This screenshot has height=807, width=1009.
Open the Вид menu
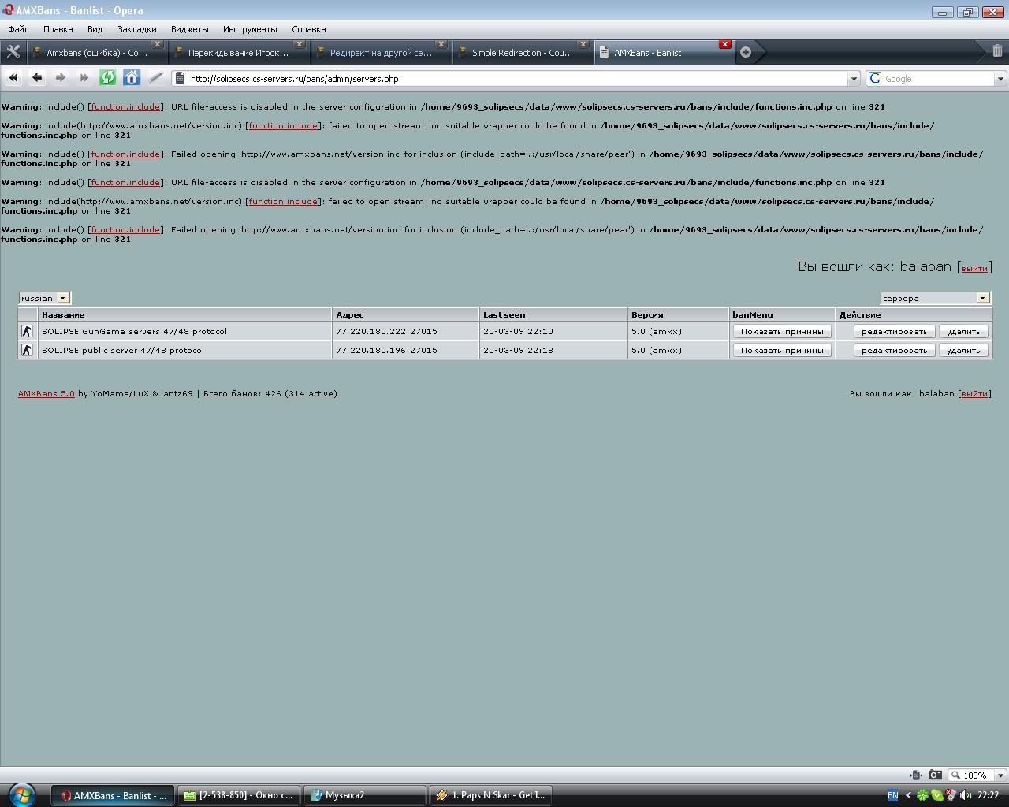point(95,29)
